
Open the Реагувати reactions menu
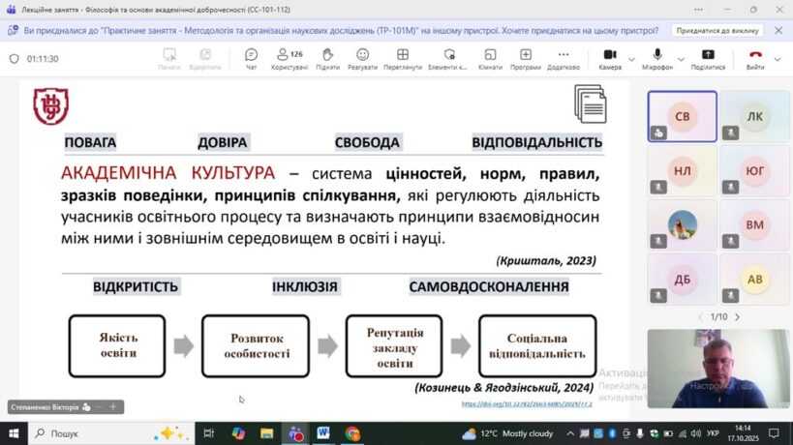(x=362, y=58)
